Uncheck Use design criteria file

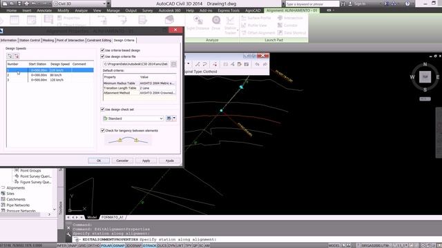[103, 56]
